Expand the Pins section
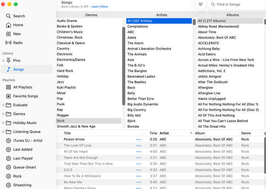 point(3,60)
